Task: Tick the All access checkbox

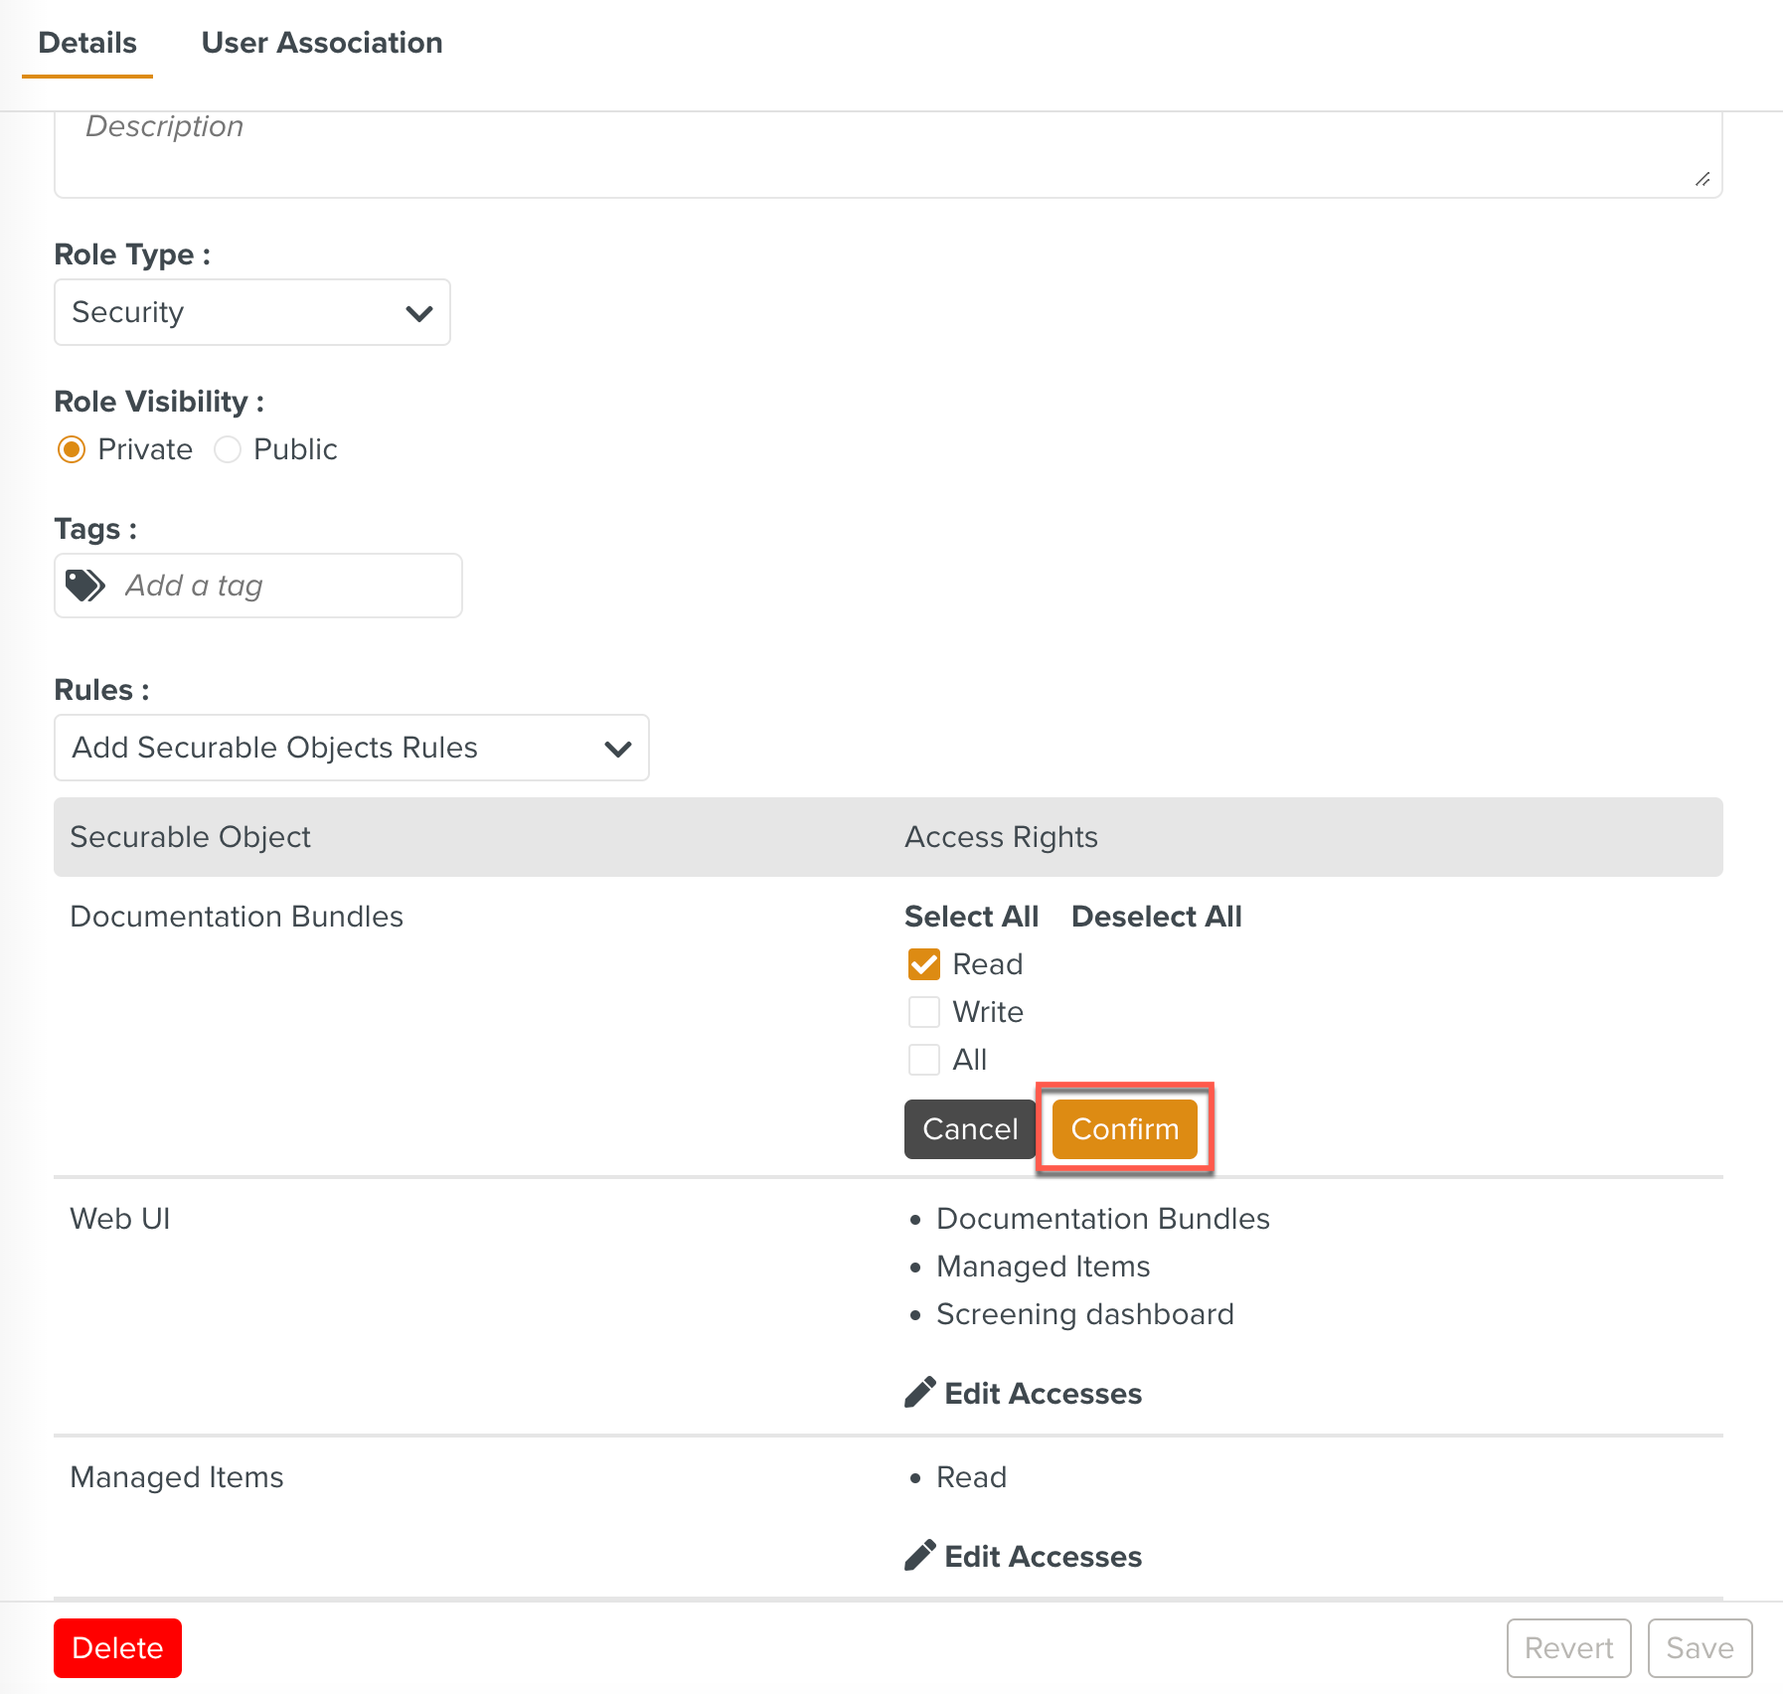Action: pos(923,1060)
